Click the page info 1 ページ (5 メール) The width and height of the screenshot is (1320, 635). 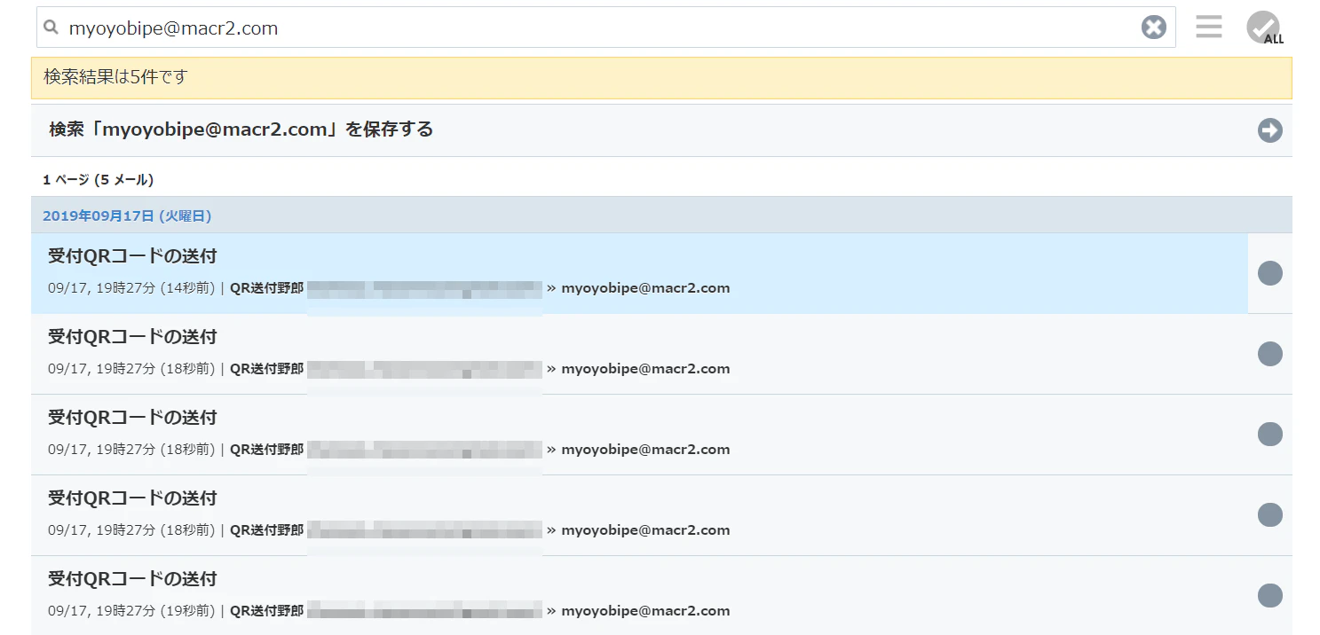pos(99,180)
